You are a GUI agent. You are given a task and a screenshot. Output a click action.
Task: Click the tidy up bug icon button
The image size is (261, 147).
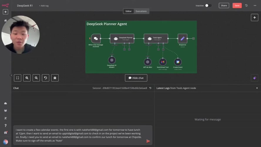pos(55,78)
